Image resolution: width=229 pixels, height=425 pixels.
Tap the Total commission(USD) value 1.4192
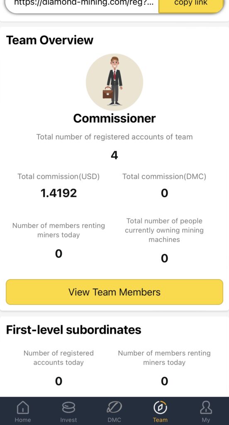58,193
